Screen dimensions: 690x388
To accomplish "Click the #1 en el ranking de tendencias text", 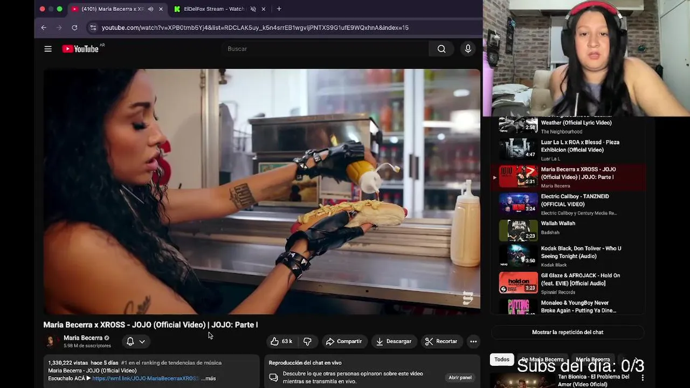I will [171, 363].
